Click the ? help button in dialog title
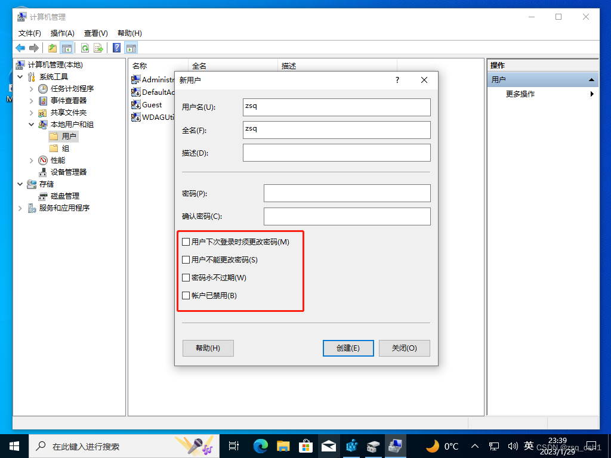Viewport: 611px width, 458px height. pos(397,80)
